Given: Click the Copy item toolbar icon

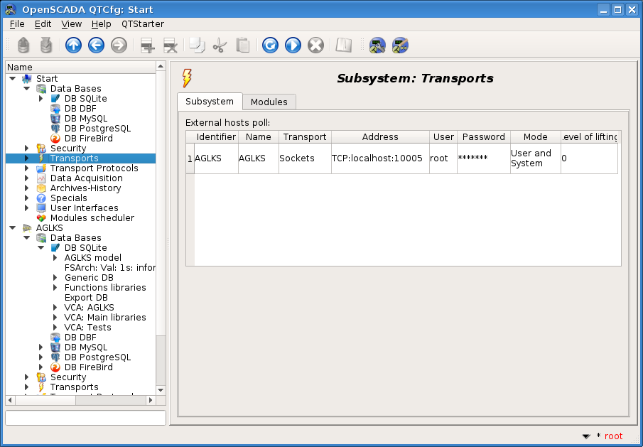Looking at the screenshot, I should point(198,45).
